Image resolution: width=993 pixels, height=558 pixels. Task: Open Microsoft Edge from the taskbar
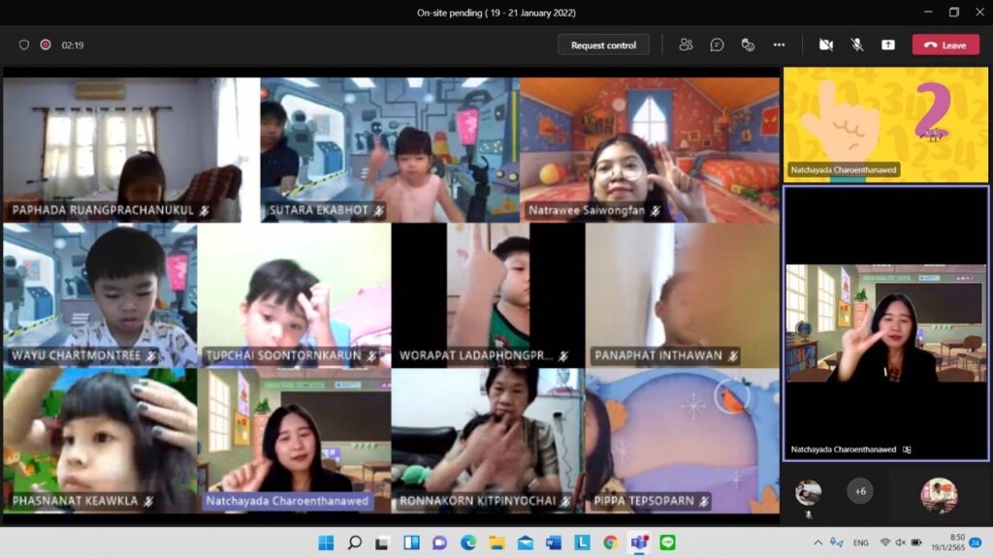468,542
